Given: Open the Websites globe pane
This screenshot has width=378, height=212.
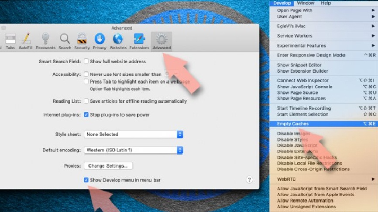Looking at the screenshot, I should [x=118, y=41].
